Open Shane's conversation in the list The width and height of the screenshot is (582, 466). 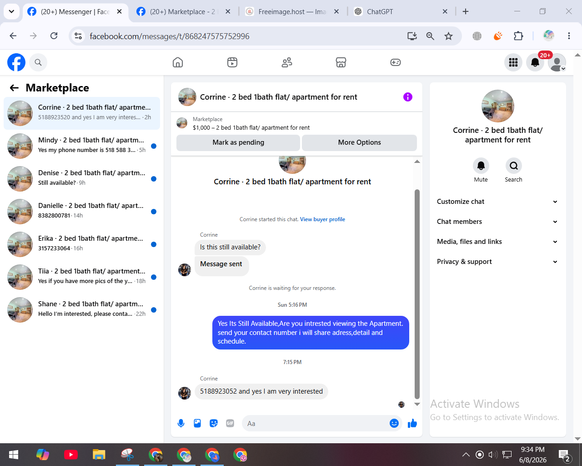tap(82, 310)
